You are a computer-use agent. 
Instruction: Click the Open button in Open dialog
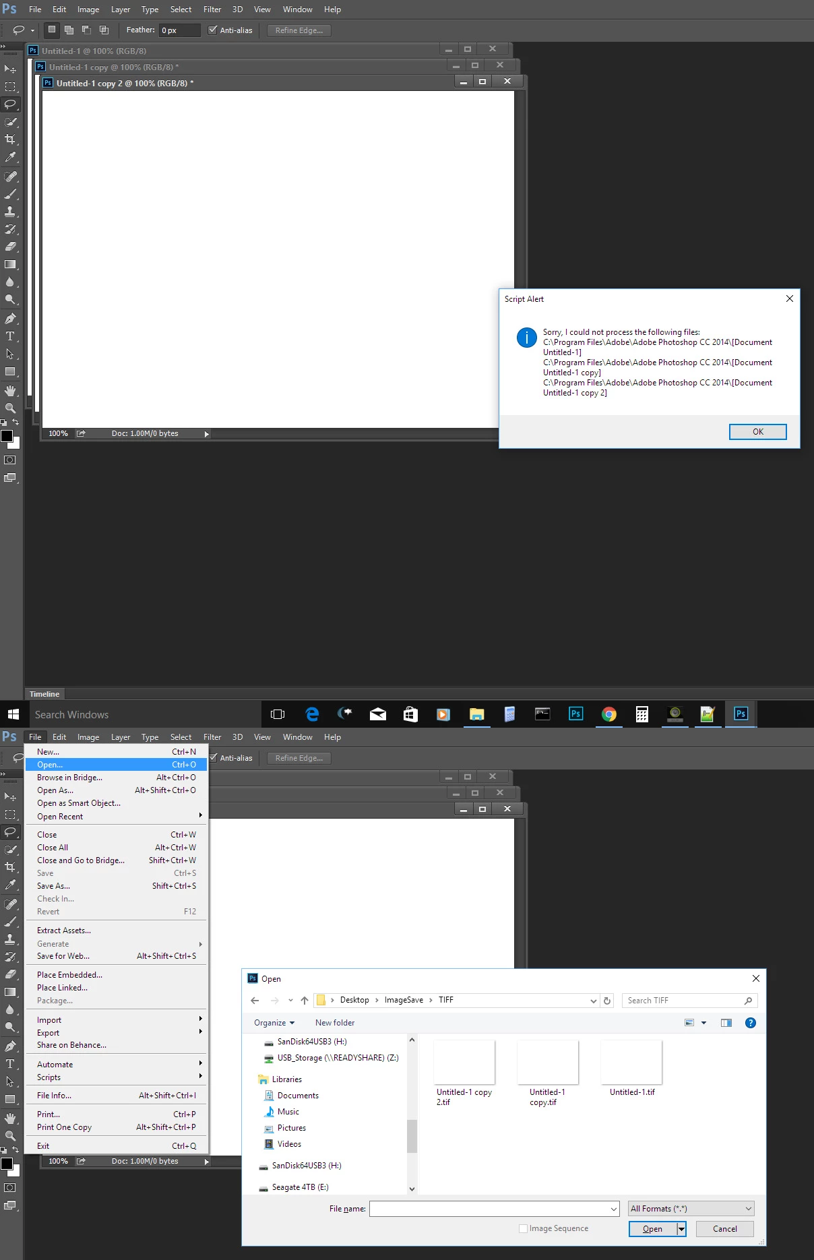click(x=652, y=1229)
